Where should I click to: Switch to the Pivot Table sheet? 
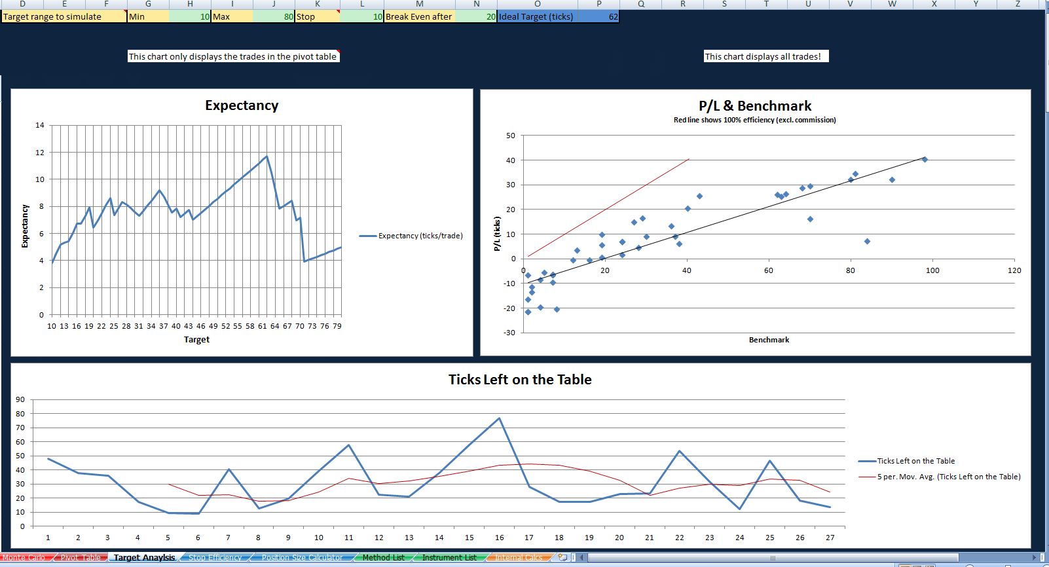pyautogui.click(x=81, y=558)
